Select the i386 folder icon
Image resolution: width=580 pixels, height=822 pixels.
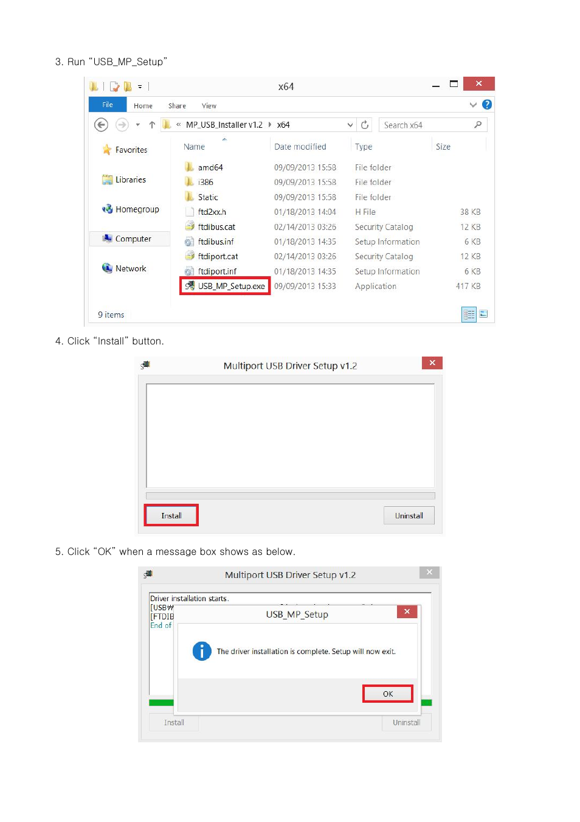point(190,181)
